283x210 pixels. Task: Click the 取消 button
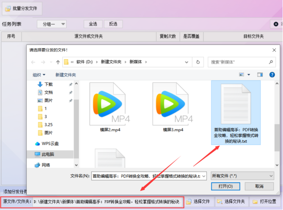259,186
